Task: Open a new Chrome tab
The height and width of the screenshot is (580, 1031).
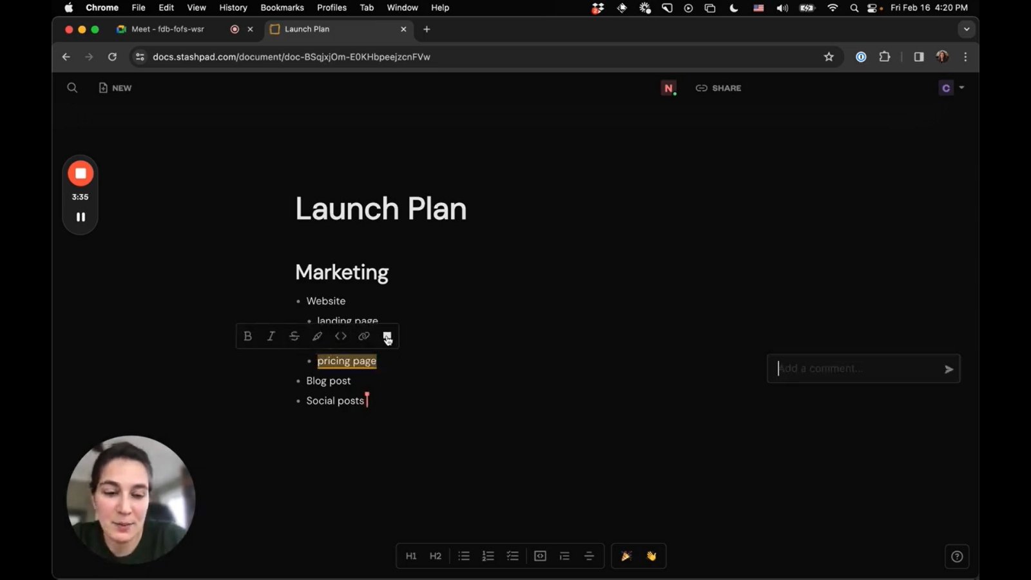Action: point(427,29)
